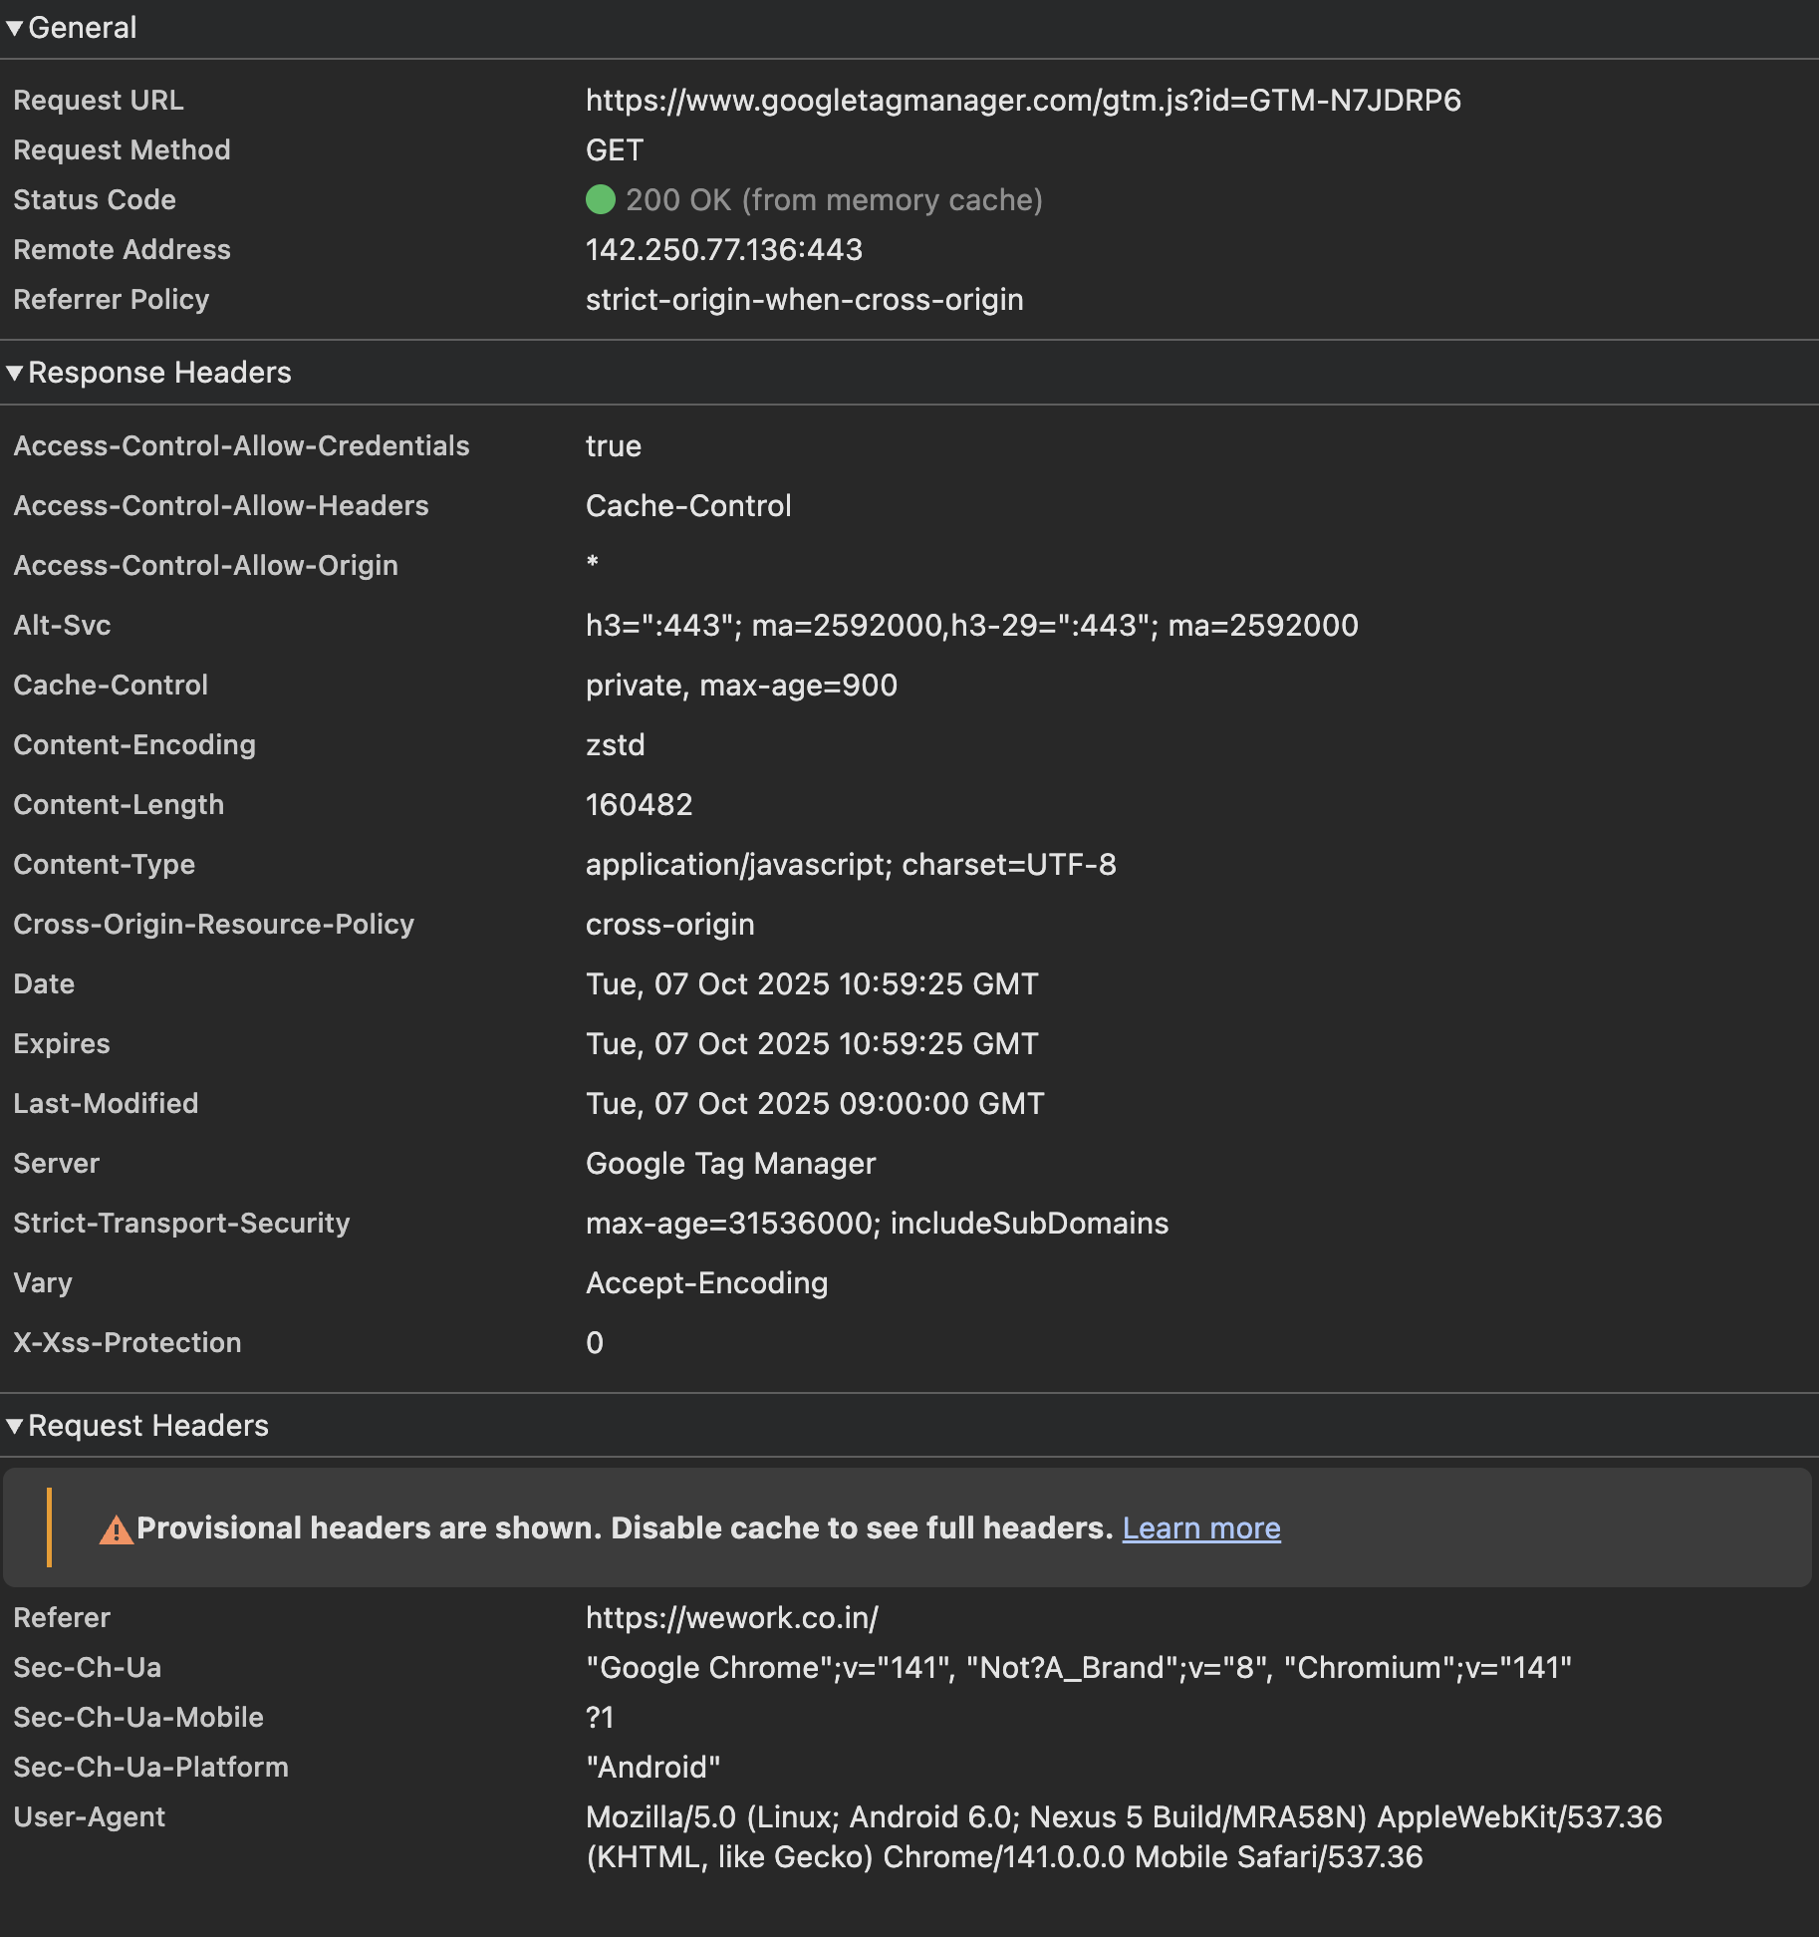Screen dimensions: 1819x1937
Task: Collapse the Response Headers section
Action: click(15, 373)
